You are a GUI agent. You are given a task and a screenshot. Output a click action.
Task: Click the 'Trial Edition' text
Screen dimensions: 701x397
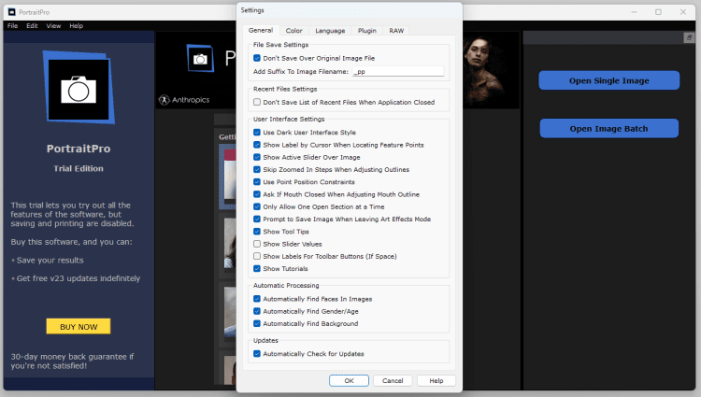(x=79, y=168)
